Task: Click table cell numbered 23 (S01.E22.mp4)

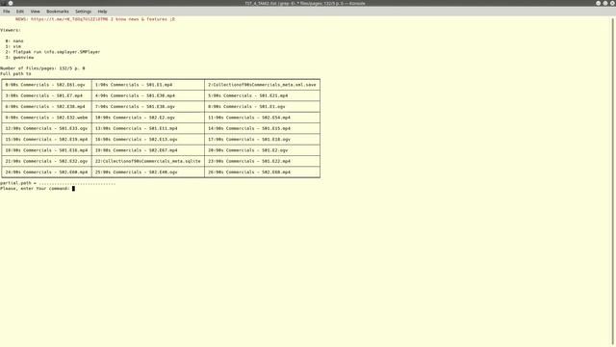Action: click(262, 161)
